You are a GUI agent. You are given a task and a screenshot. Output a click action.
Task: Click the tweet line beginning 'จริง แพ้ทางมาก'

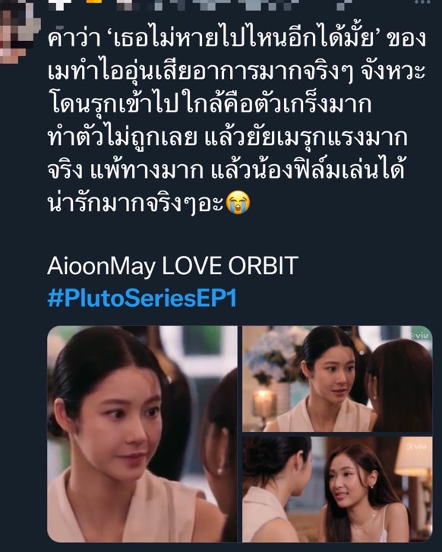pos(225,170)
